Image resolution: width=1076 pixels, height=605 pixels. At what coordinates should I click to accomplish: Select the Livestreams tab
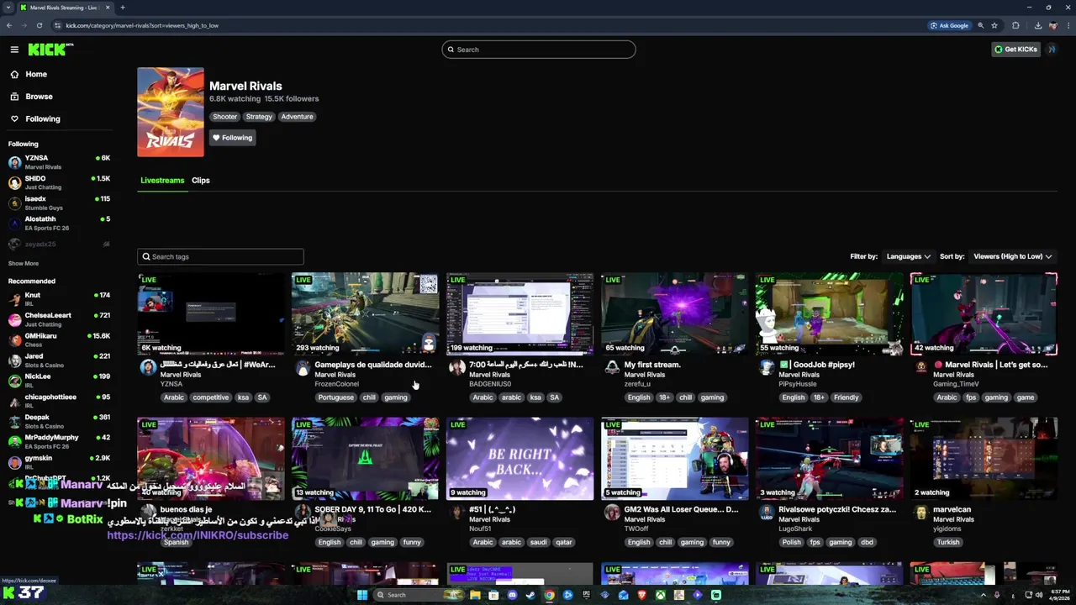pyautogui.click(x=162, y=180)
